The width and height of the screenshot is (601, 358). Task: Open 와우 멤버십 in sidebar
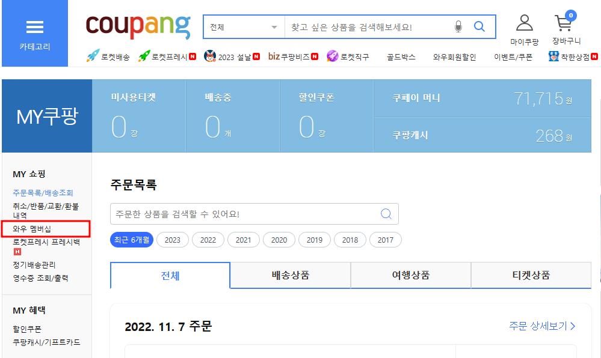[x=32, y=229]
